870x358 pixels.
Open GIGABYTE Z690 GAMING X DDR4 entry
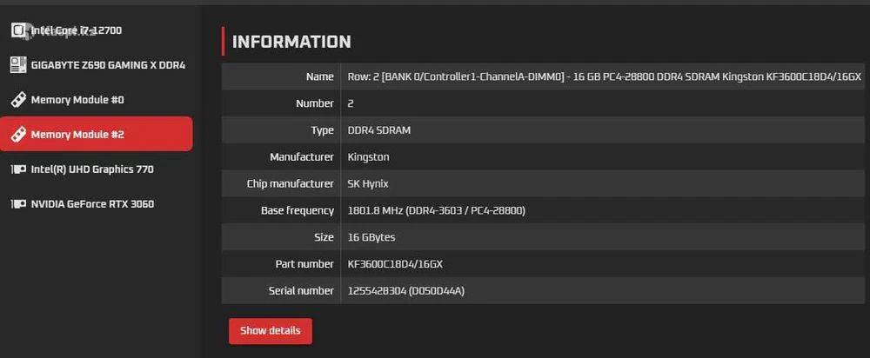point(108,65)
